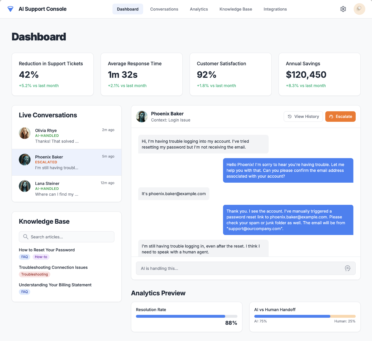Open the Understanding Your Billing Statement article

pos(55,285)
